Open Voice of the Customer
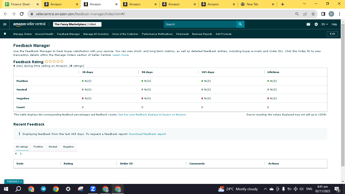345x194 pixels. [x=125, y=34]
